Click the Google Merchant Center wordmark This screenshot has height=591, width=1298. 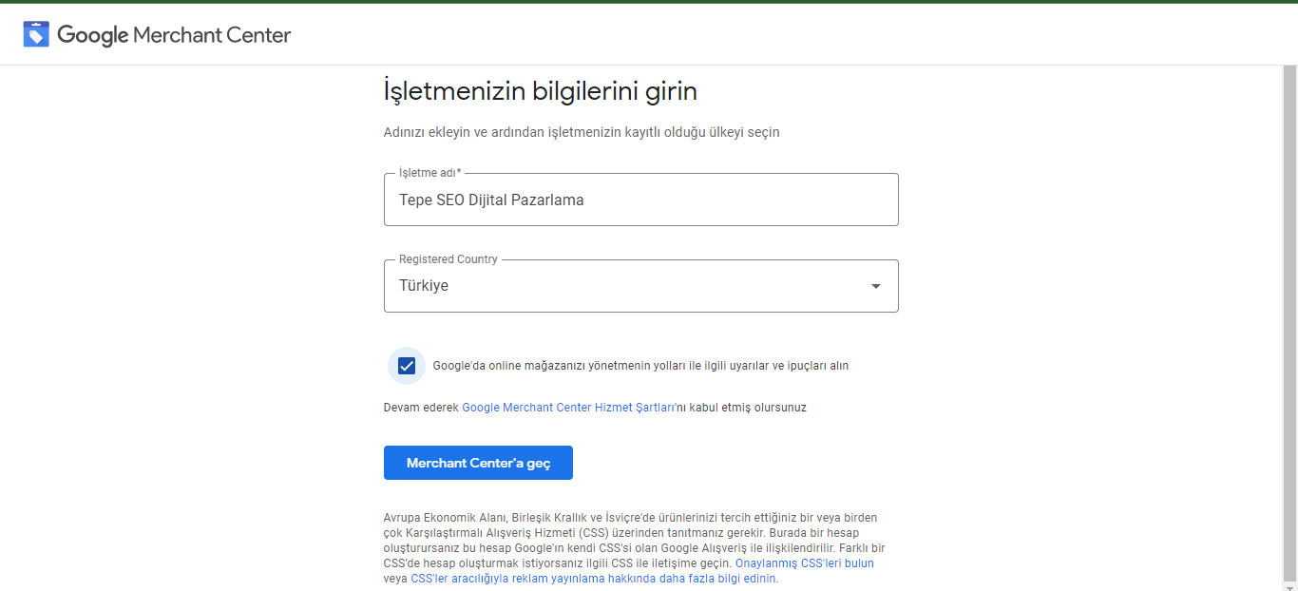click(174, 35)
